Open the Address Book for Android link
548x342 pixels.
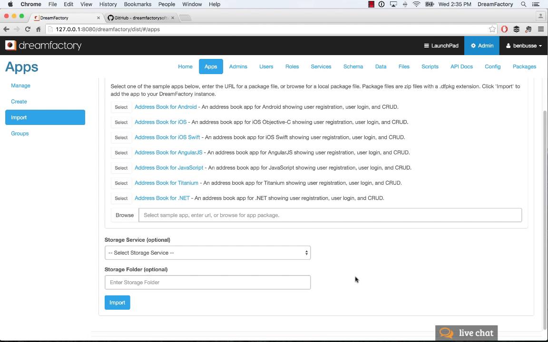point(166,107)
